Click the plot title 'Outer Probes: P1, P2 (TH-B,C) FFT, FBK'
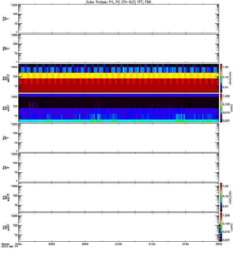237x253 pixels. pyautogui.click(x=118, y=2)
